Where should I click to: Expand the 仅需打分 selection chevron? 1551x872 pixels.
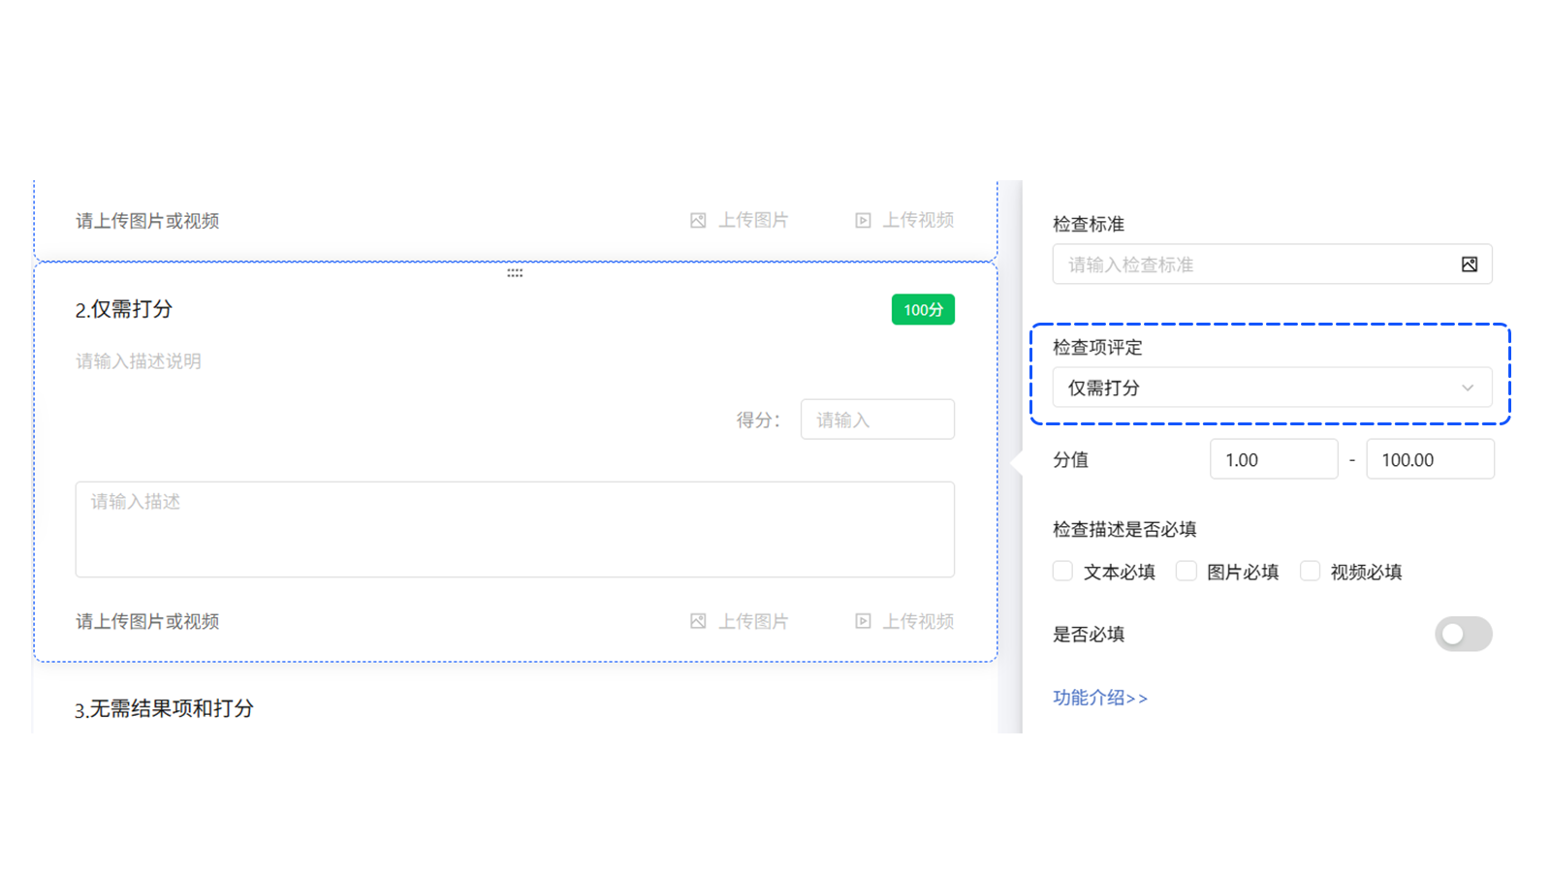tap(1468, 387)
